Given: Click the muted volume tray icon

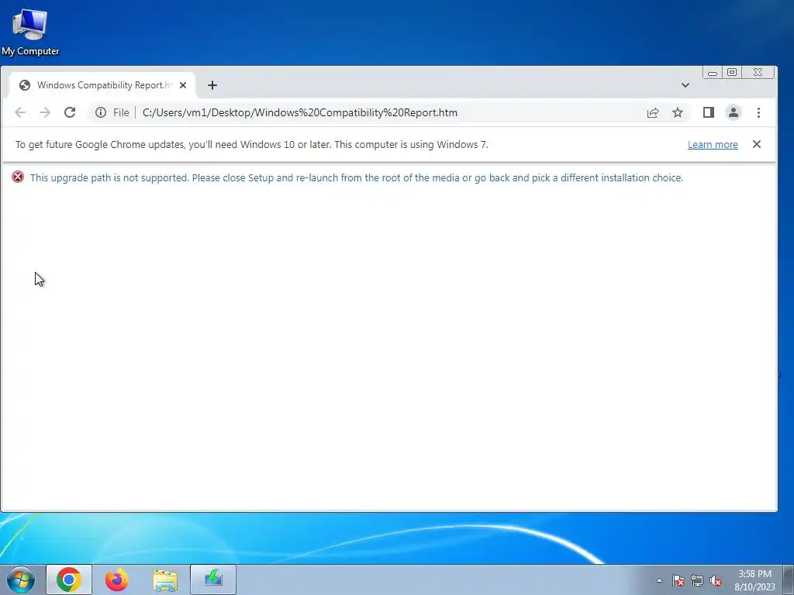Looking at the screenshot, I should [x=716, y=581].
